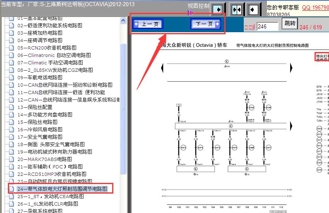The width and height of the screenshot is (329, 213).
Task: Open 17—安全气囊电路图
Action: pos(40,137)
